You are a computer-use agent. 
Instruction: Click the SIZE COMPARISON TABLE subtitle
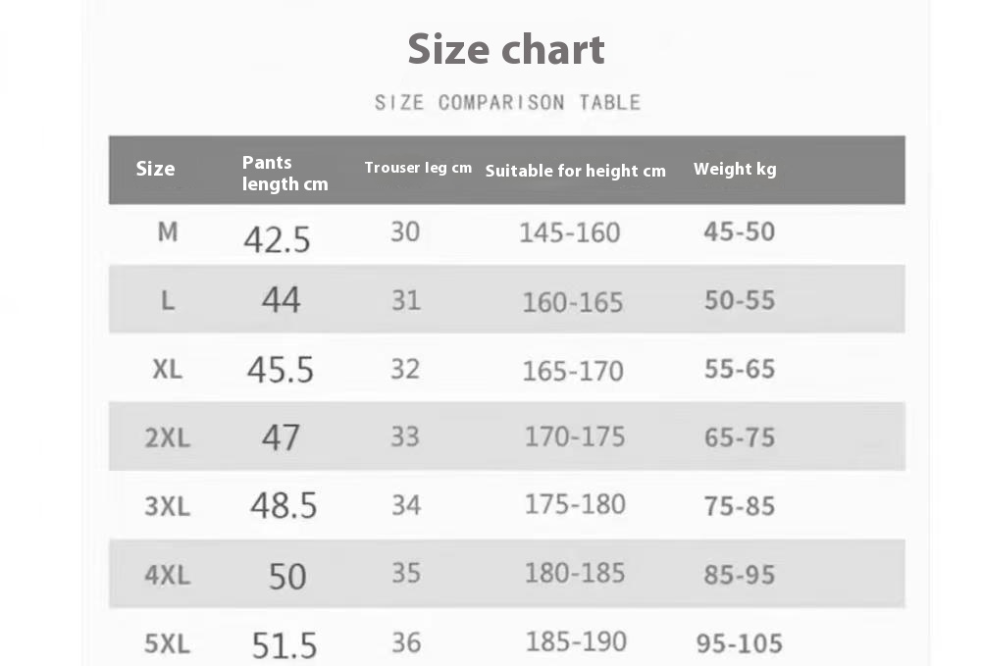pyautogui.click(x=507, y=102)
